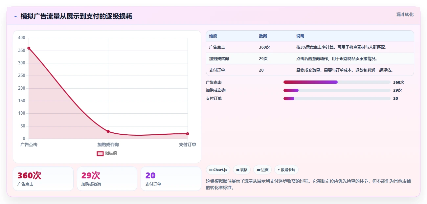This screenshot has height=204, width=427.
Task: Click the Chart.js chip
Action: pos(218,170)
